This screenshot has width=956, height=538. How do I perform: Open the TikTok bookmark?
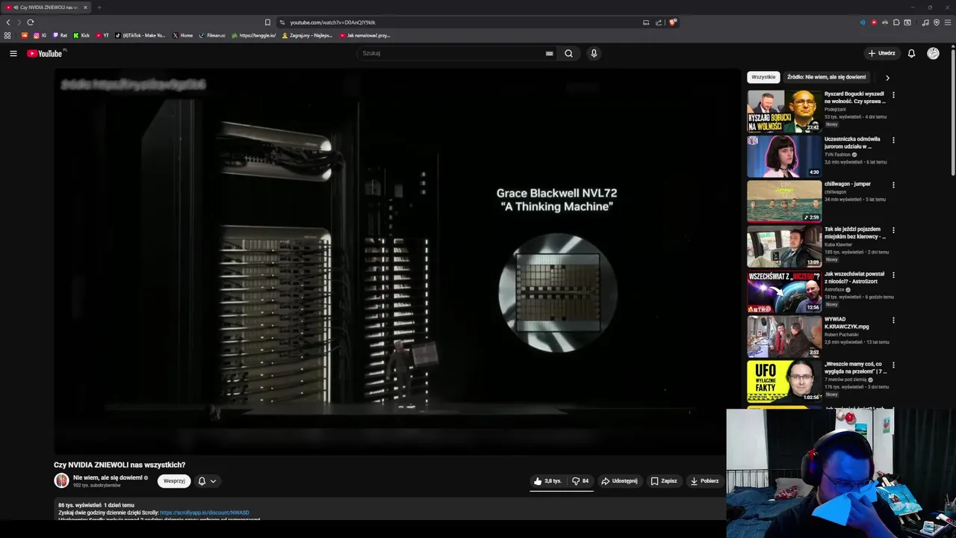coord(140,35)
